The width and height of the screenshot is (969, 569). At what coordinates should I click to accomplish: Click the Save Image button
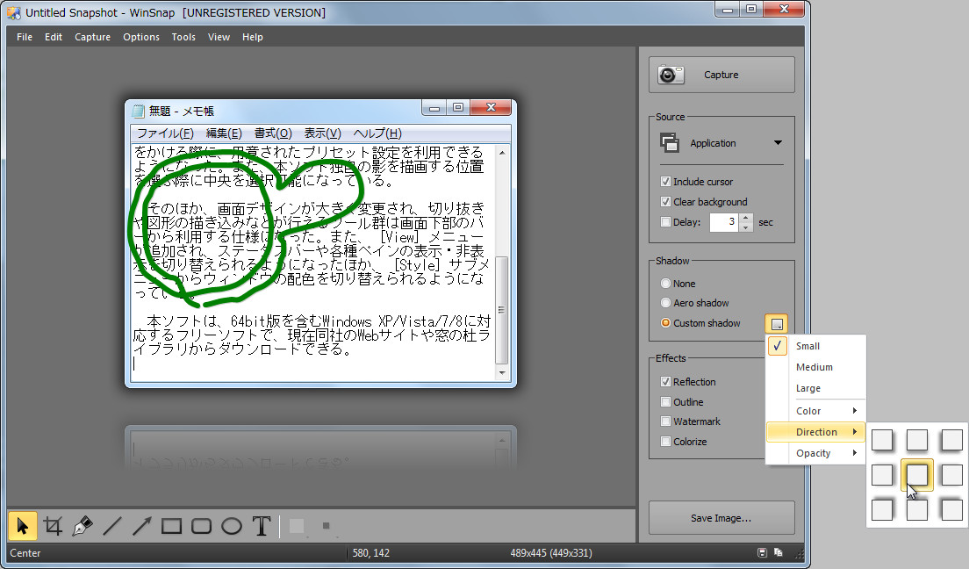[x=721, y=518]
